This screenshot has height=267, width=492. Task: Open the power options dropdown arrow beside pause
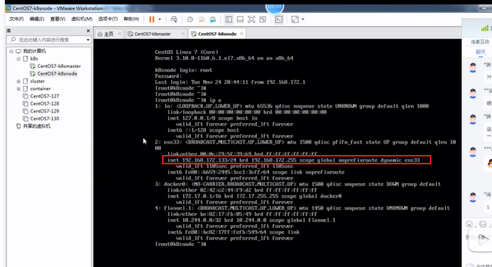(x=160, y=20)
